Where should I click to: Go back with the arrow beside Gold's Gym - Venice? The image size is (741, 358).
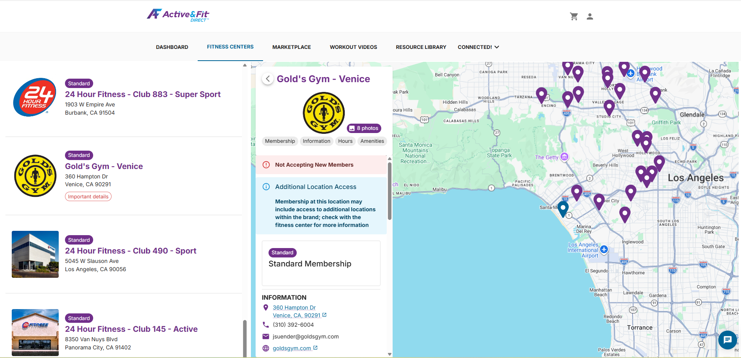268,79
